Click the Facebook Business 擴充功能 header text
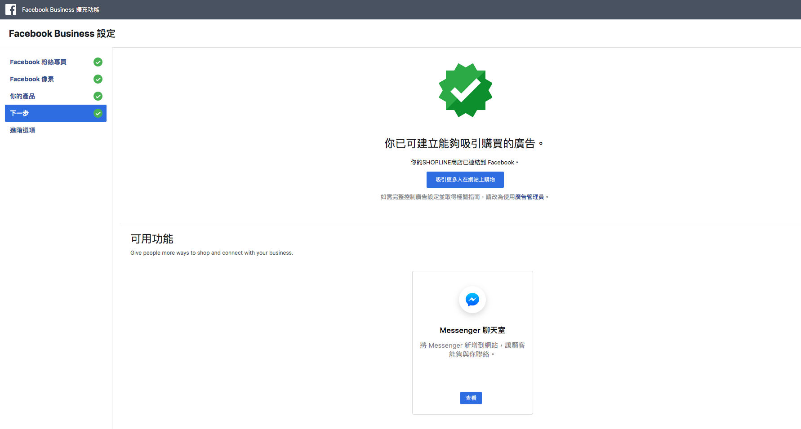This screenshot has width=801, height=429. point(61,9)
